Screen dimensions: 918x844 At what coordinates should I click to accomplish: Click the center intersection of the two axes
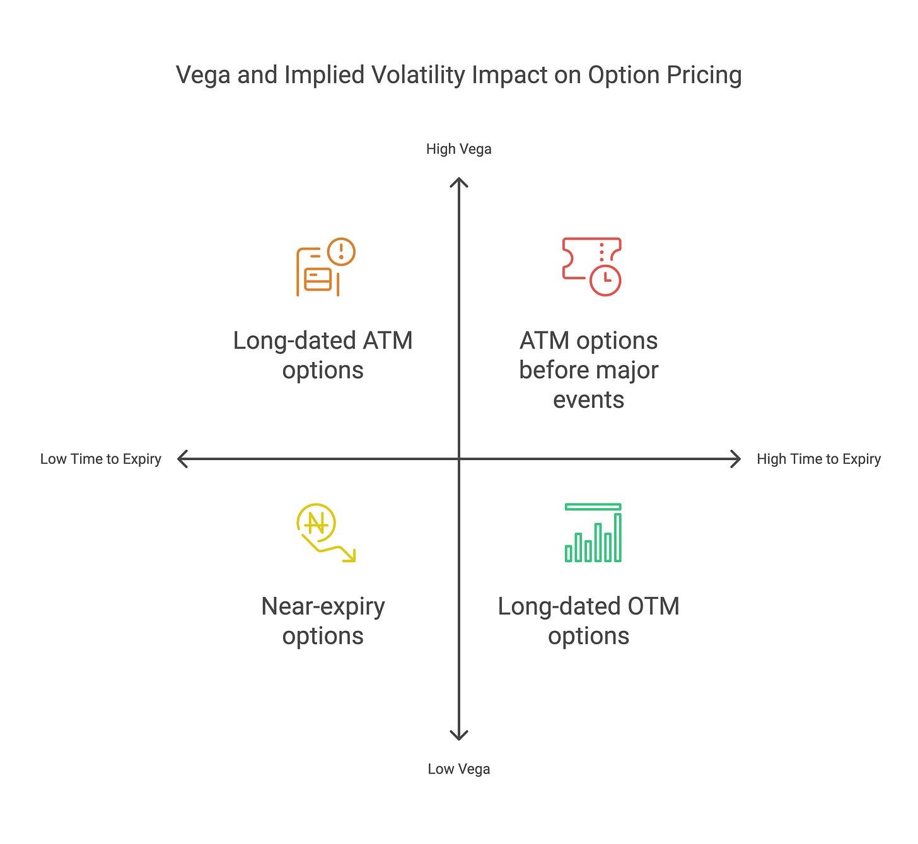[459, 459]
